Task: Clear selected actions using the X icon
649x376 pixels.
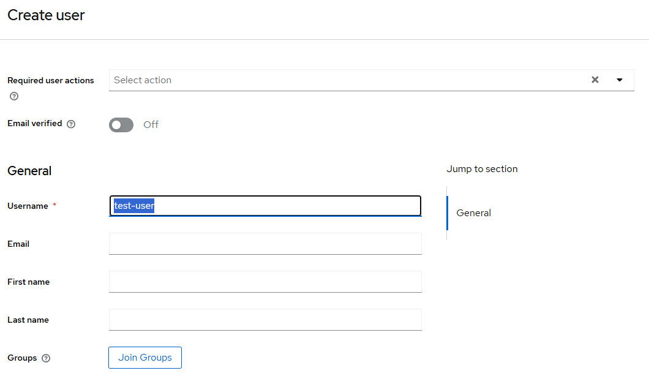Action: [595, 80]
